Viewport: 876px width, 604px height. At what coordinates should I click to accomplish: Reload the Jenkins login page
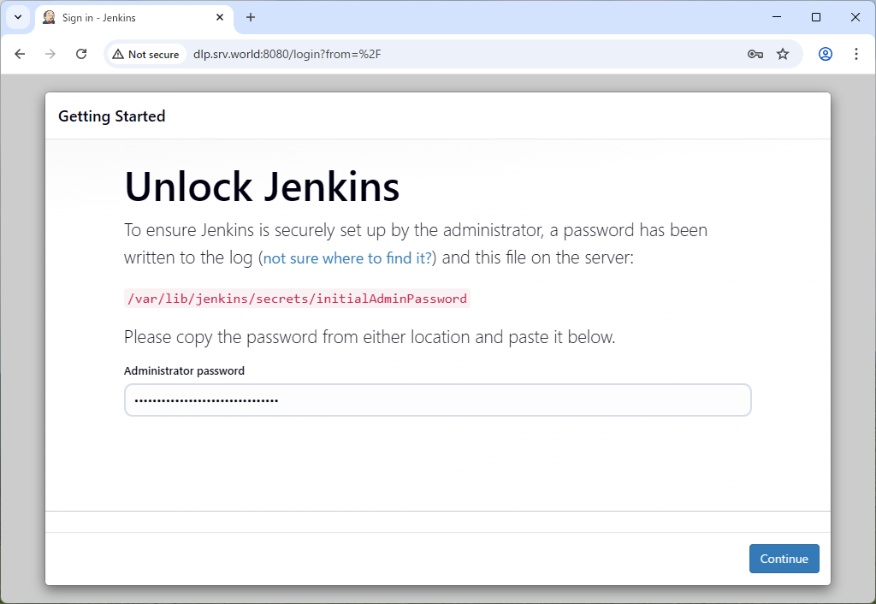81,54
